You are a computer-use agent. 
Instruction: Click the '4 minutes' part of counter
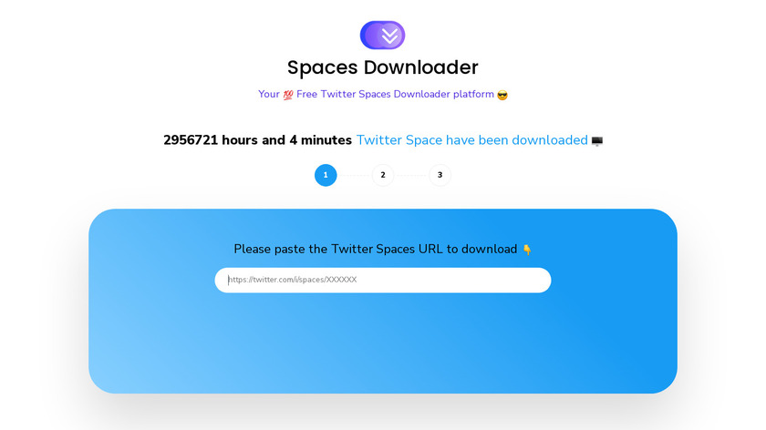coord(320,140)
